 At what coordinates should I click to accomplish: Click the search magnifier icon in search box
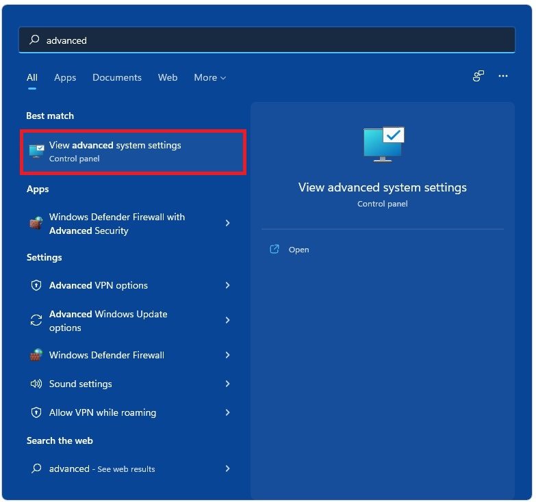(34, 40)
